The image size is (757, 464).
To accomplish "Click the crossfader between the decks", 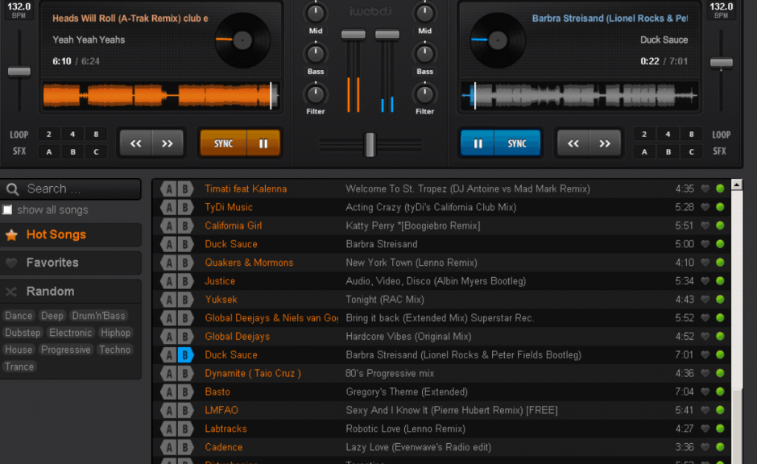I will [x=369, y=145].
